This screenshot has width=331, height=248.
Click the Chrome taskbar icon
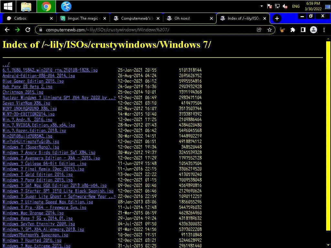point(46,6)
